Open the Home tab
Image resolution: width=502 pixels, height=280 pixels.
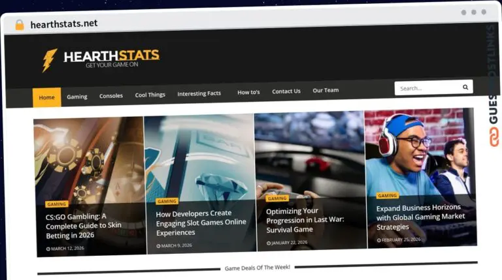click(46, 97)
